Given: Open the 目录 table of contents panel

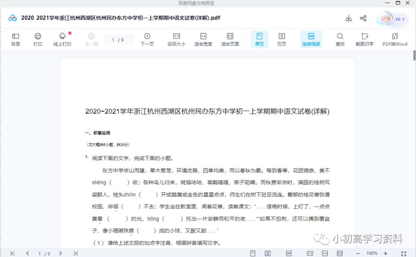Looking at the screenshot, I should (x=16, y=40).
